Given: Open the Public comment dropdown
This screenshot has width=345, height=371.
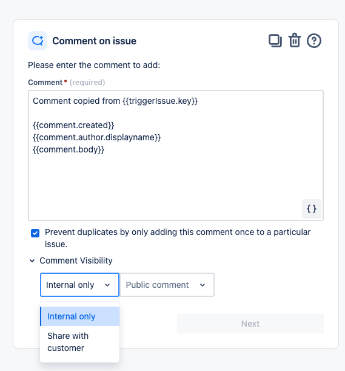Looking at the screenshot, I should 167,285.
